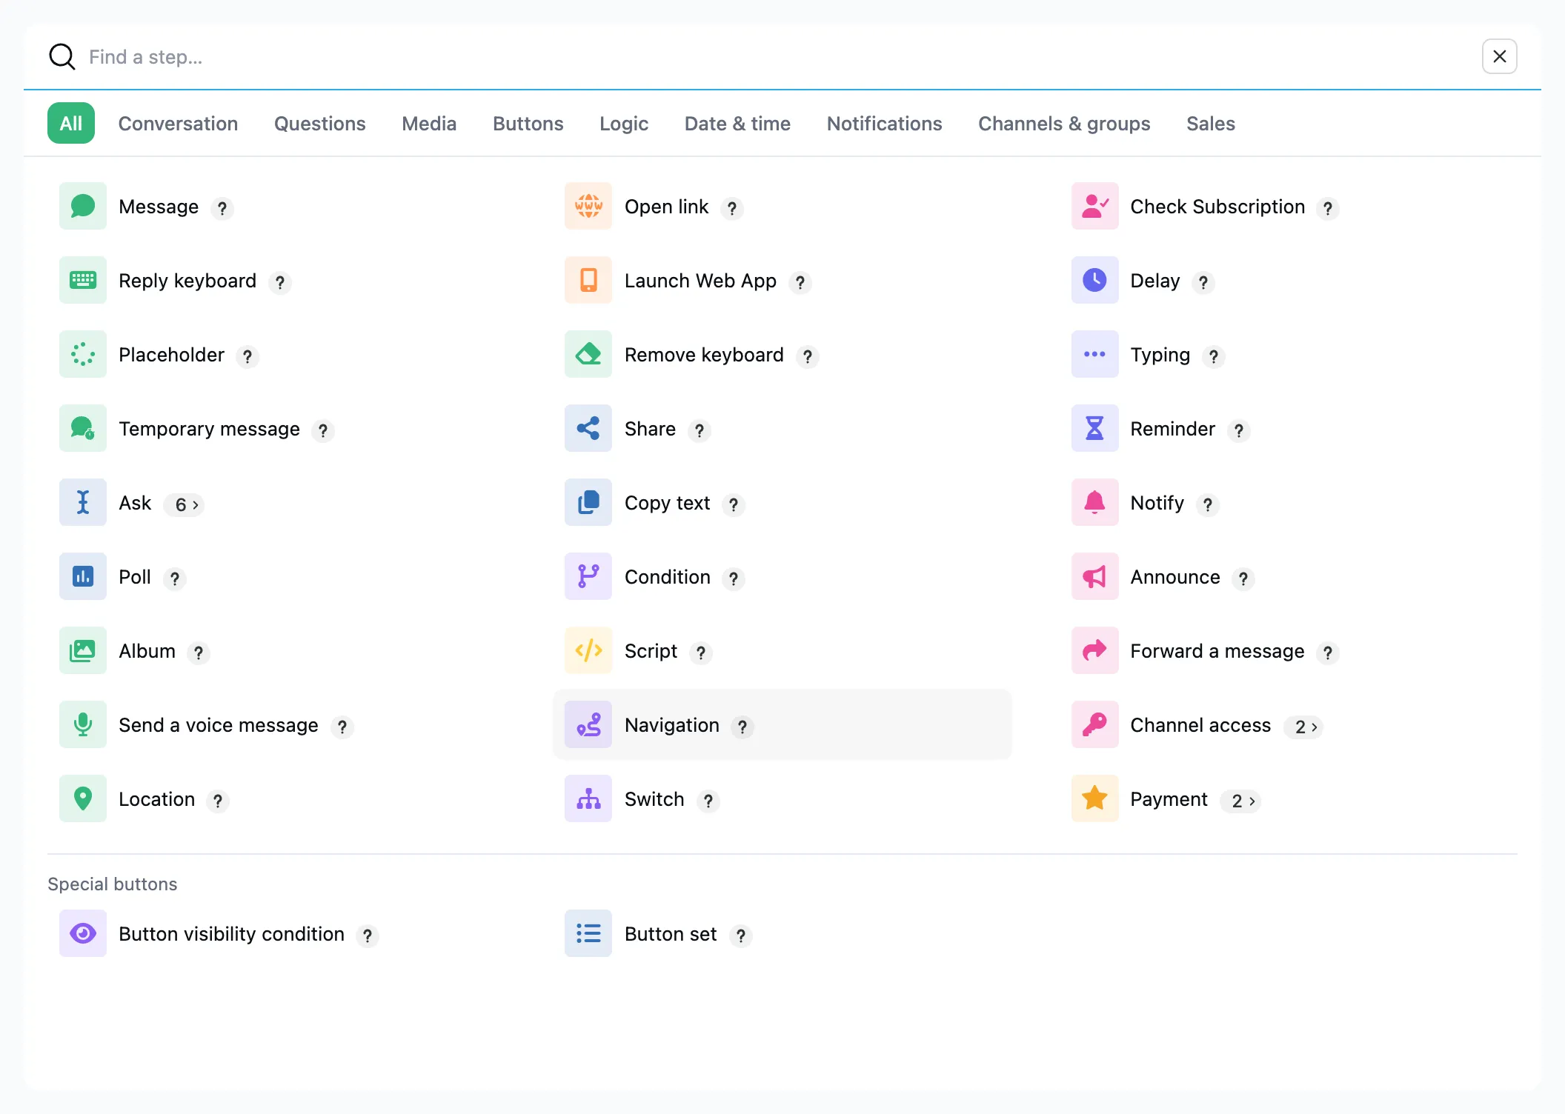Open help for the Typing step
Screen dimensions: 1565x1114
(1214, 356)
